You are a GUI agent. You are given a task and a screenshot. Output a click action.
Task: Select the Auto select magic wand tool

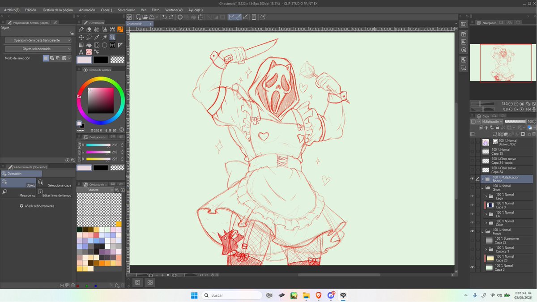tap(104, 37)
